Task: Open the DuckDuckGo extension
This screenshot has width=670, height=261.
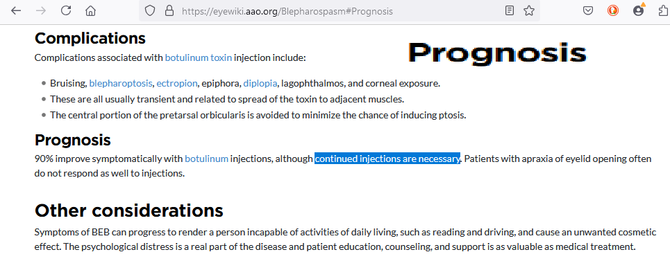Action: click(x=613, y=10)
